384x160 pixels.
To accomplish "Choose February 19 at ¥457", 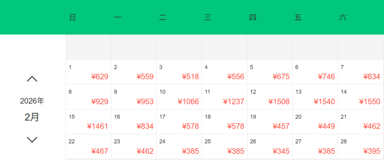I will 270,122.
